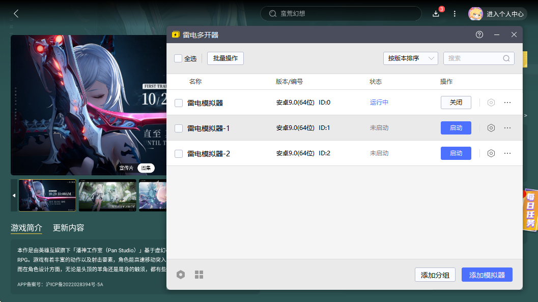The height and width of the screenshot is (302, 538).
Task: Switch to 游戏简介 tab
Action: [26, 228]
